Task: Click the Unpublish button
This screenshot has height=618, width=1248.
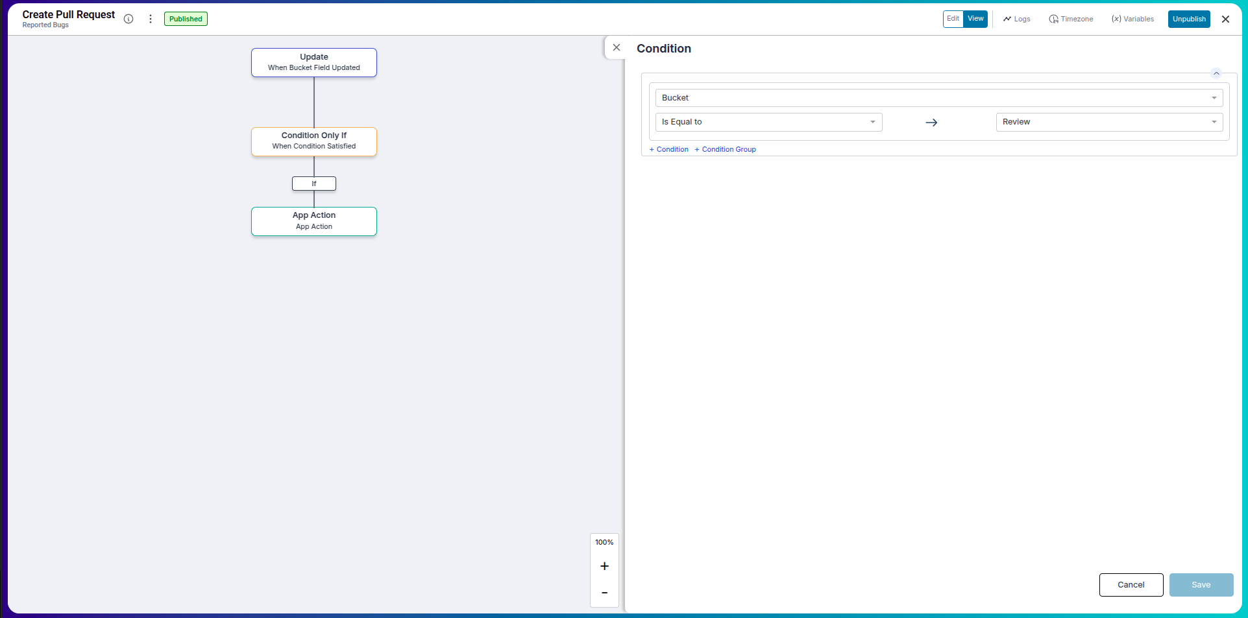Action: (x=1189, y=19)
